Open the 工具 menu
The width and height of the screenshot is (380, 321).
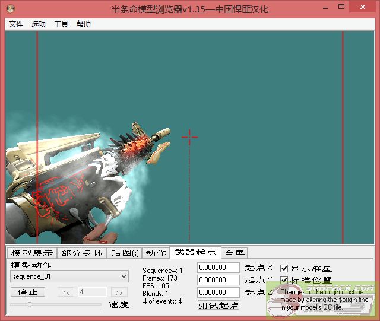pyautogui.click(x=61, y=24)
